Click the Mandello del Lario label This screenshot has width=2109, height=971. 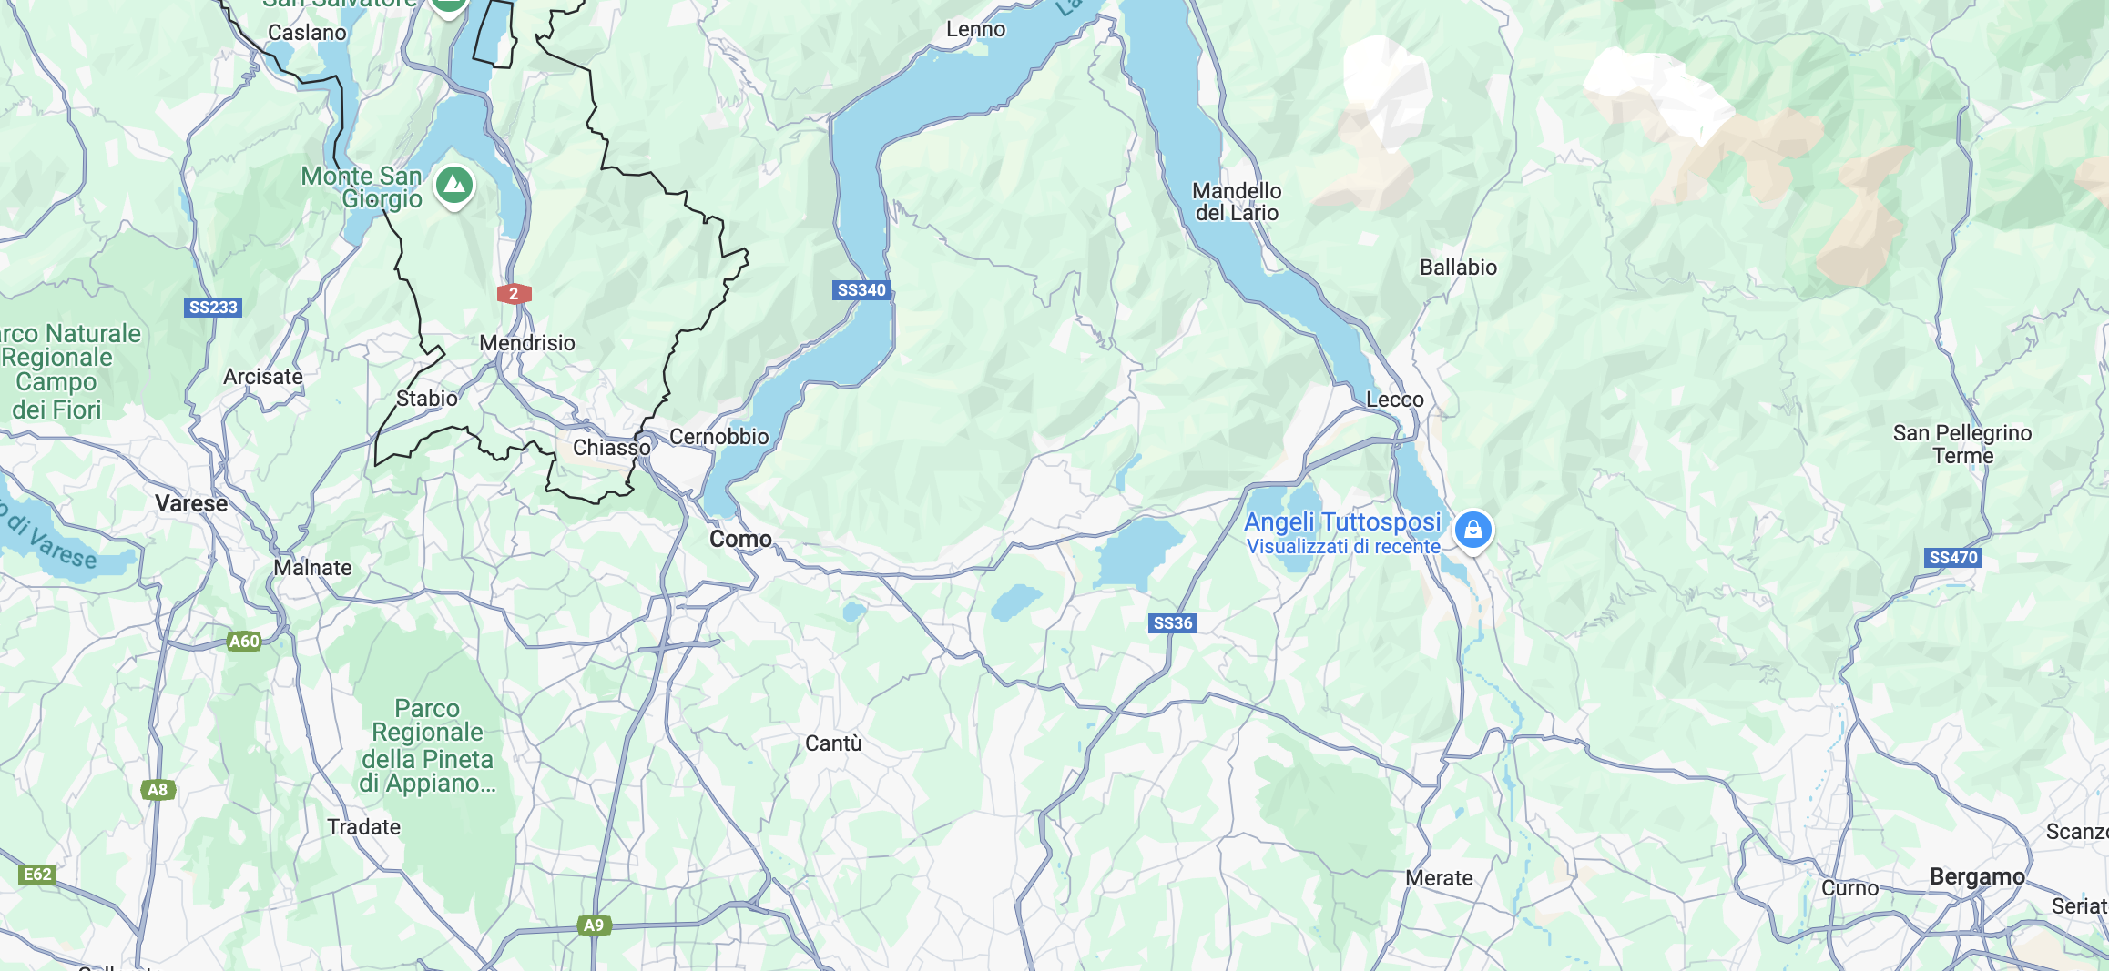[1237, 202]
